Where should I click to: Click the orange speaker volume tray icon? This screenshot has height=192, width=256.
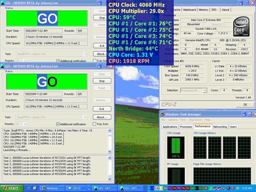(228, 189)
